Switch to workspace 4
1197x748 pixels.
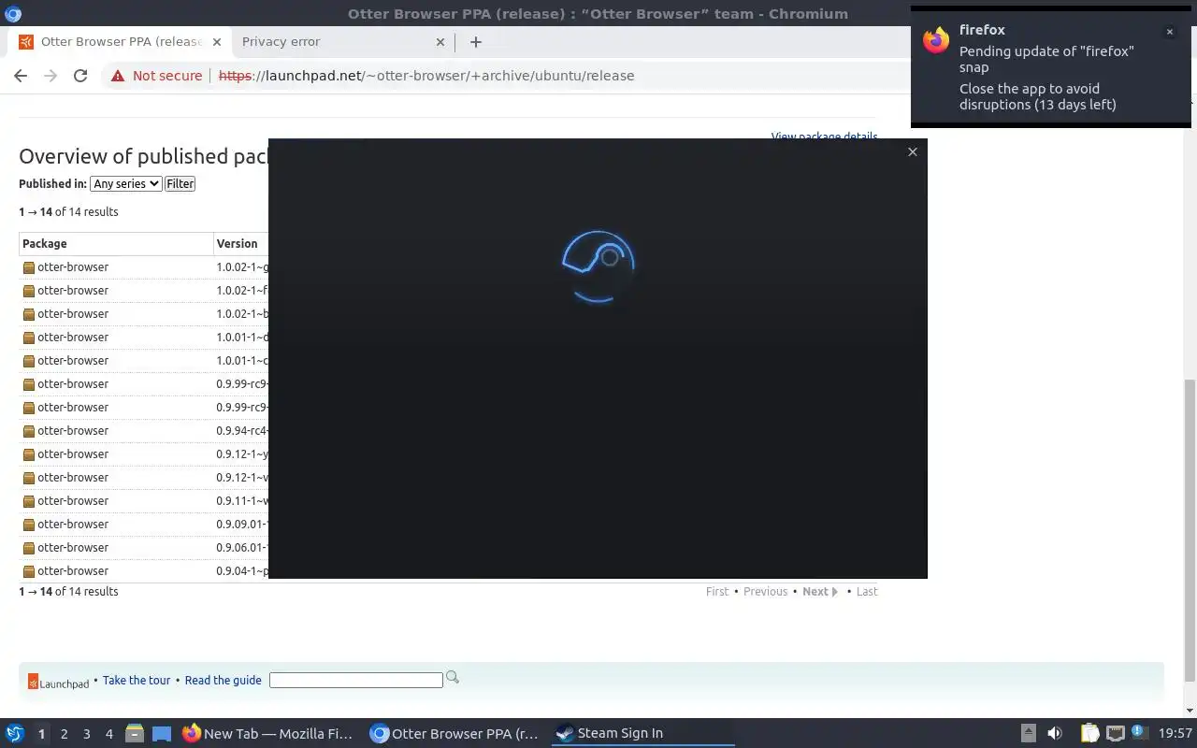coord(108,734)
